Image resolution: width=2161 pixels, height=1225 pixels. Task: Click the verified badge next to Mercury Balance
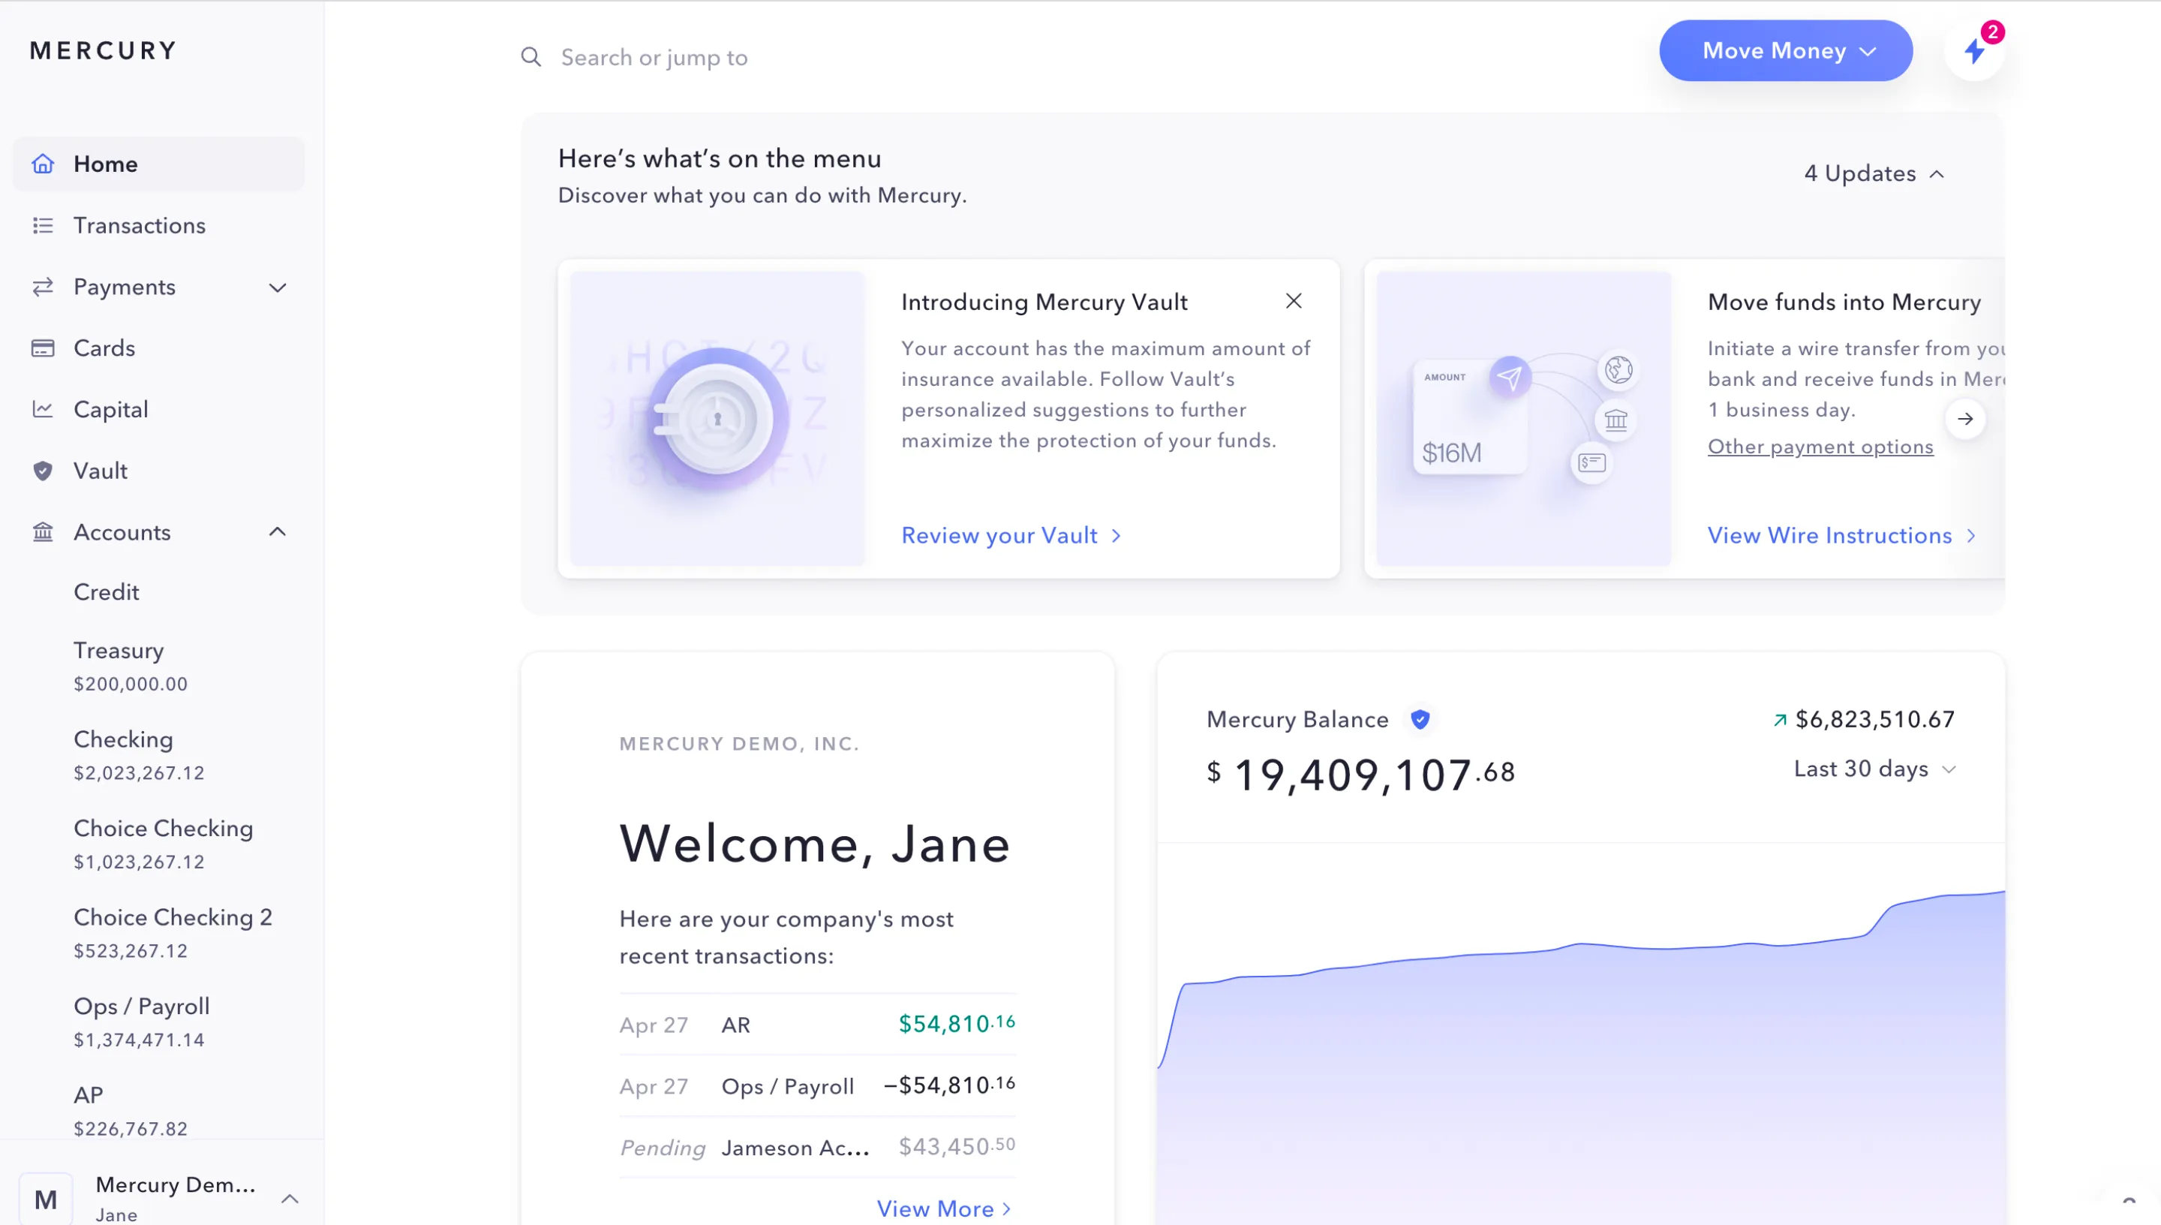[1420, 719]
